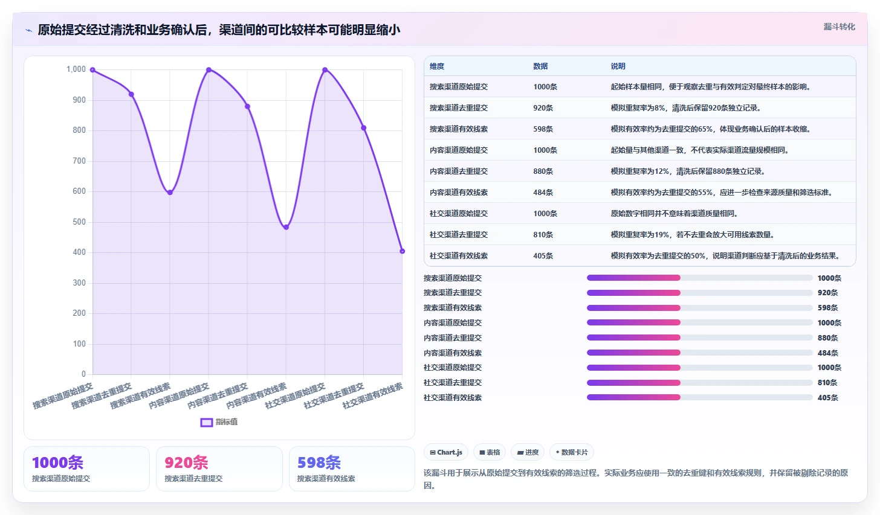Click the 484条 value in the table
The height and width of the screenshot is (515, 880).
pos(543,193)
